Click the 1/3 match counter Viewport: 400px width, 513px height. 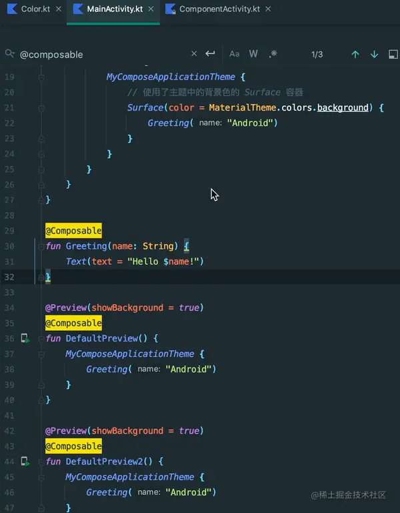click(317, 54)
